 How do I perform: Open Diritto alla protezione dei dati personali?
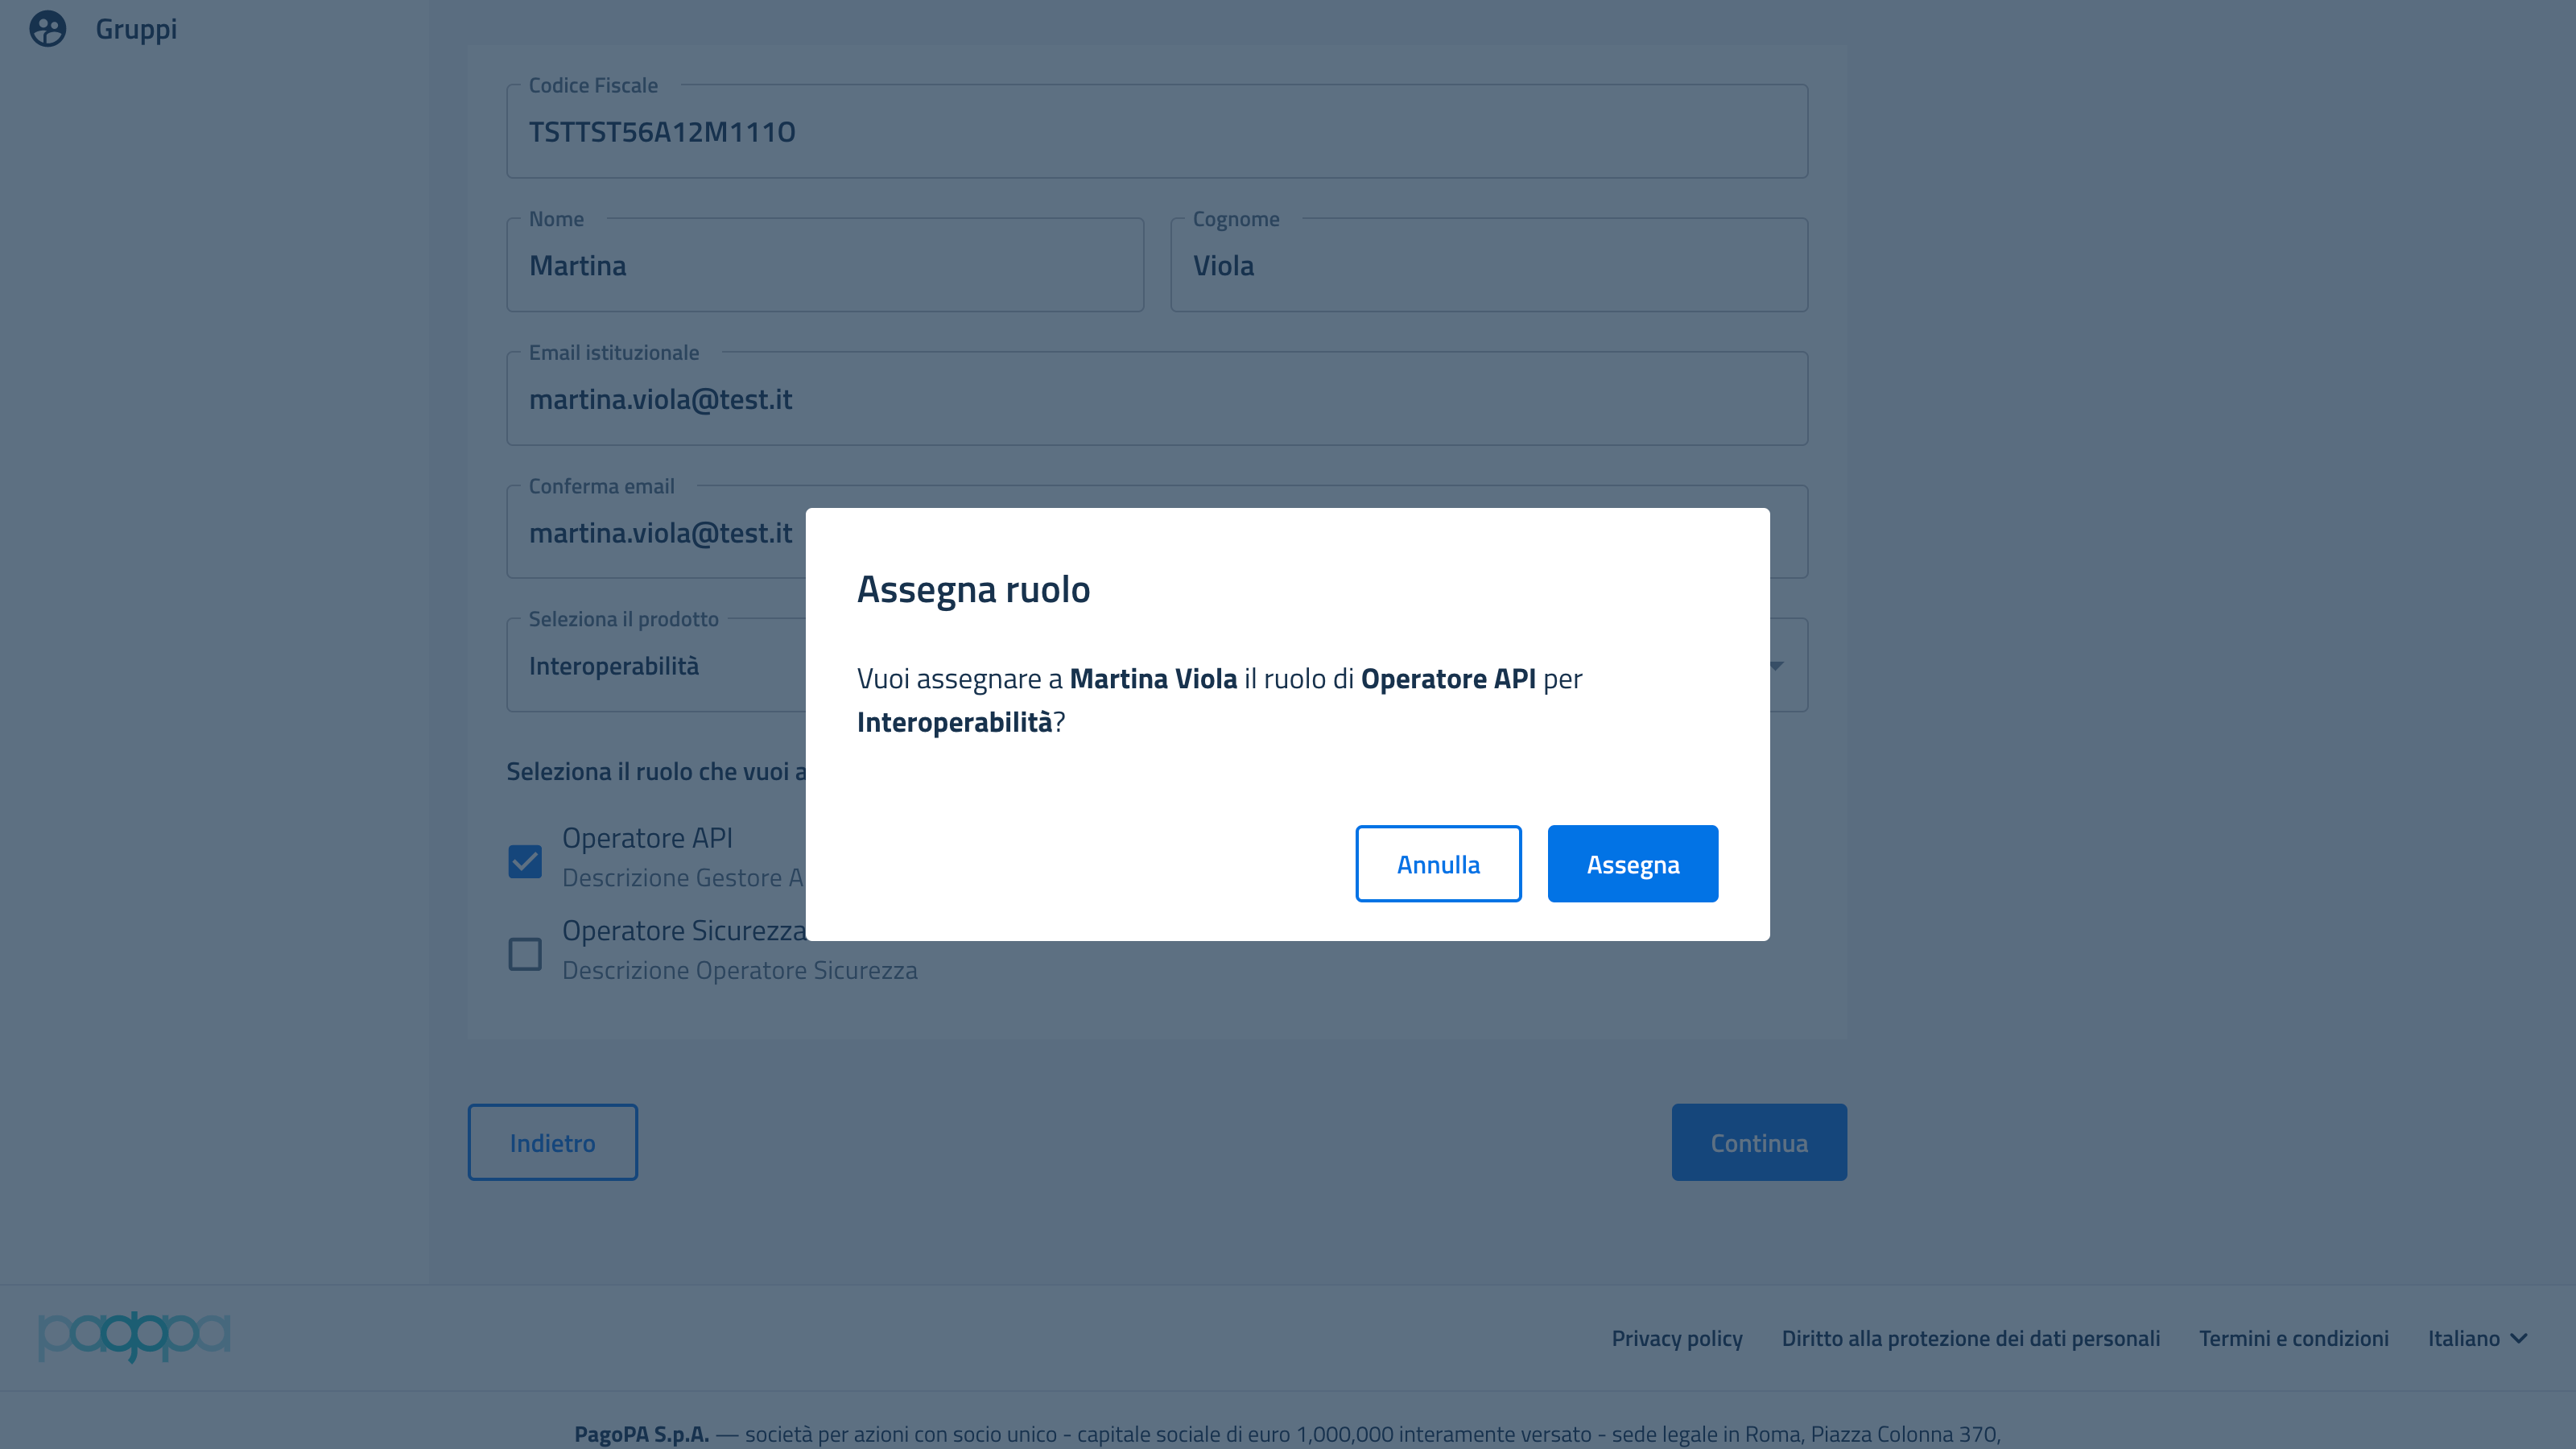click(x=1971, y=1338)
